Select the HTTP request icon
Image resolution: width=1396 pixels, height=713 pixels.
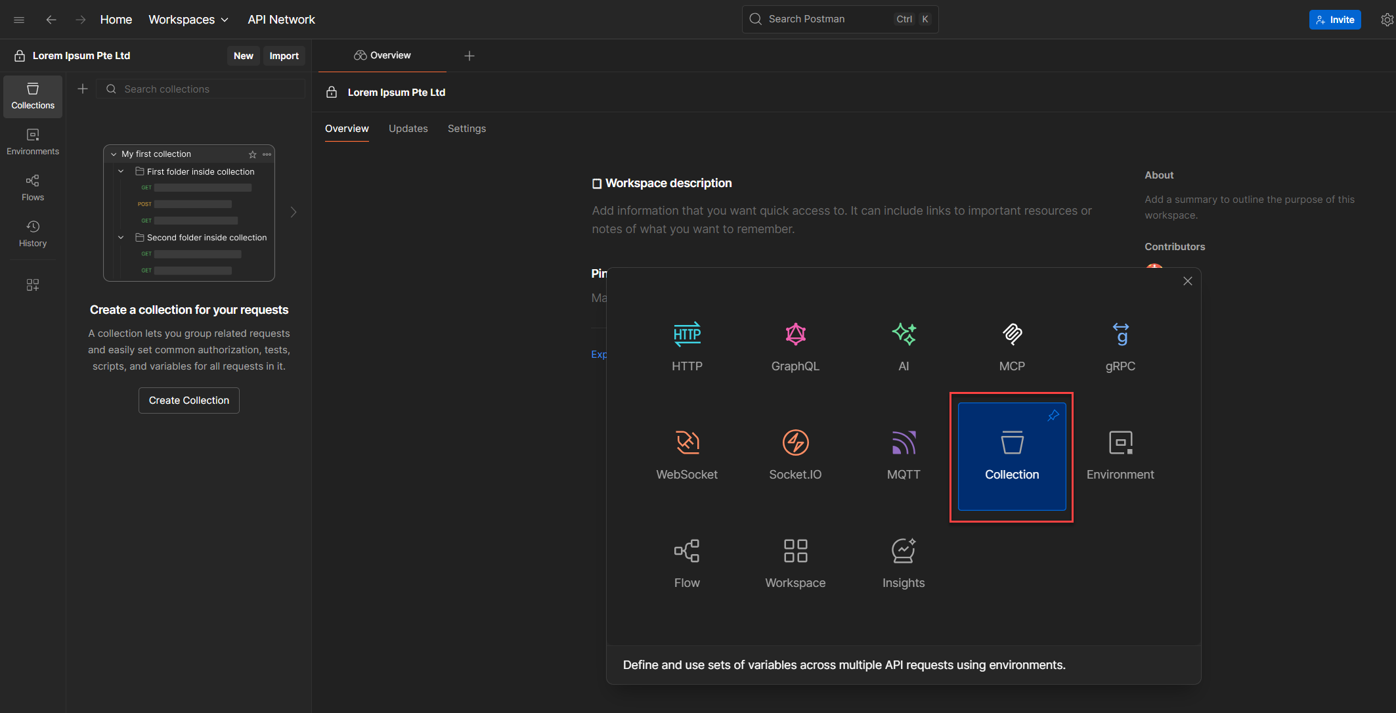click(687, 335)
